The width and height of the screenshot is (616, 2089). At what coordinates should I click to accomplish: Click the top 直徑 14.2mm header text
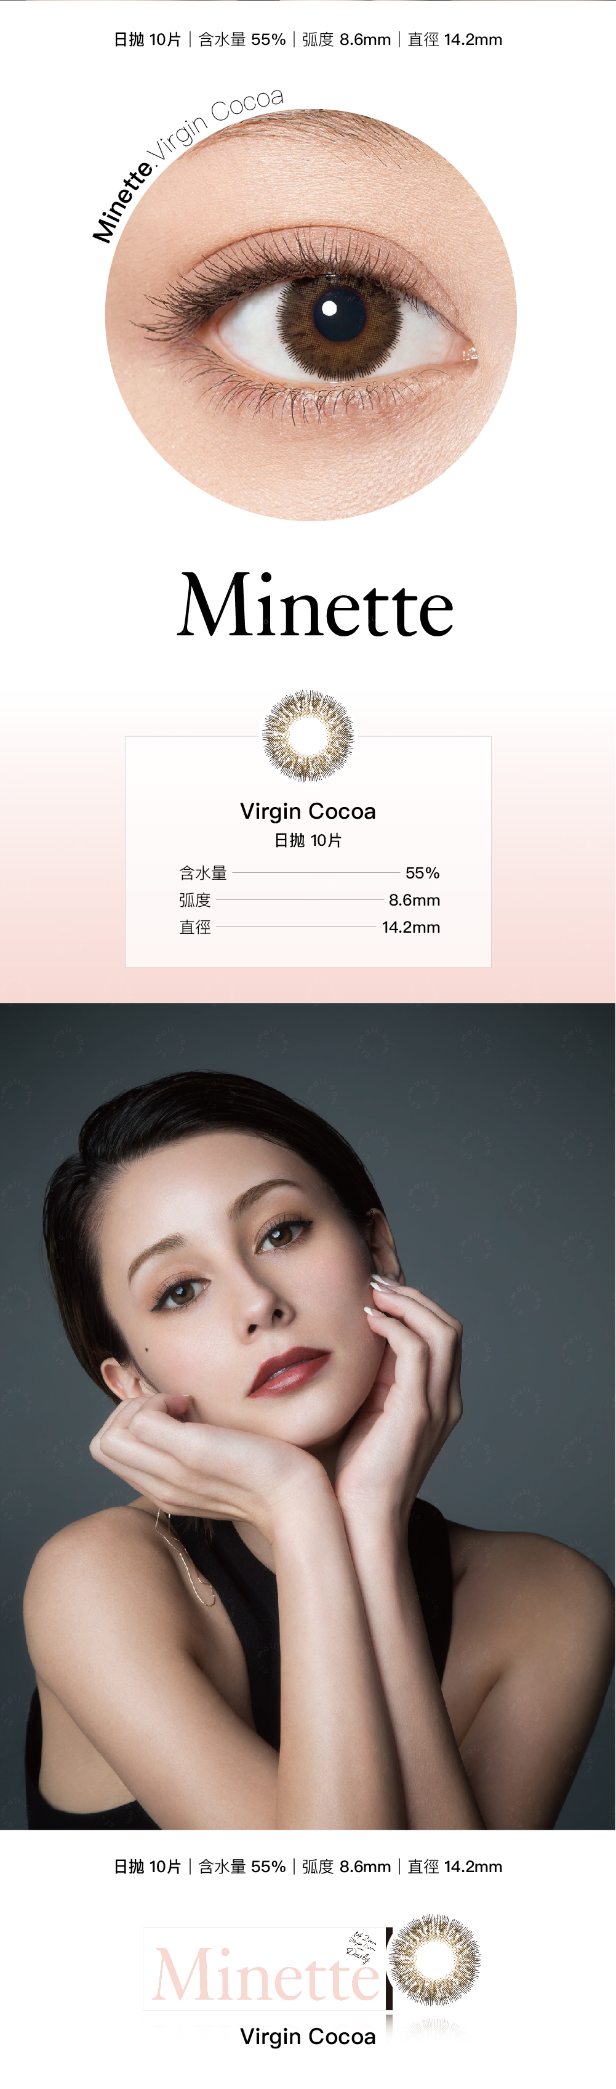pyautogui.click(x=455, y=39)
